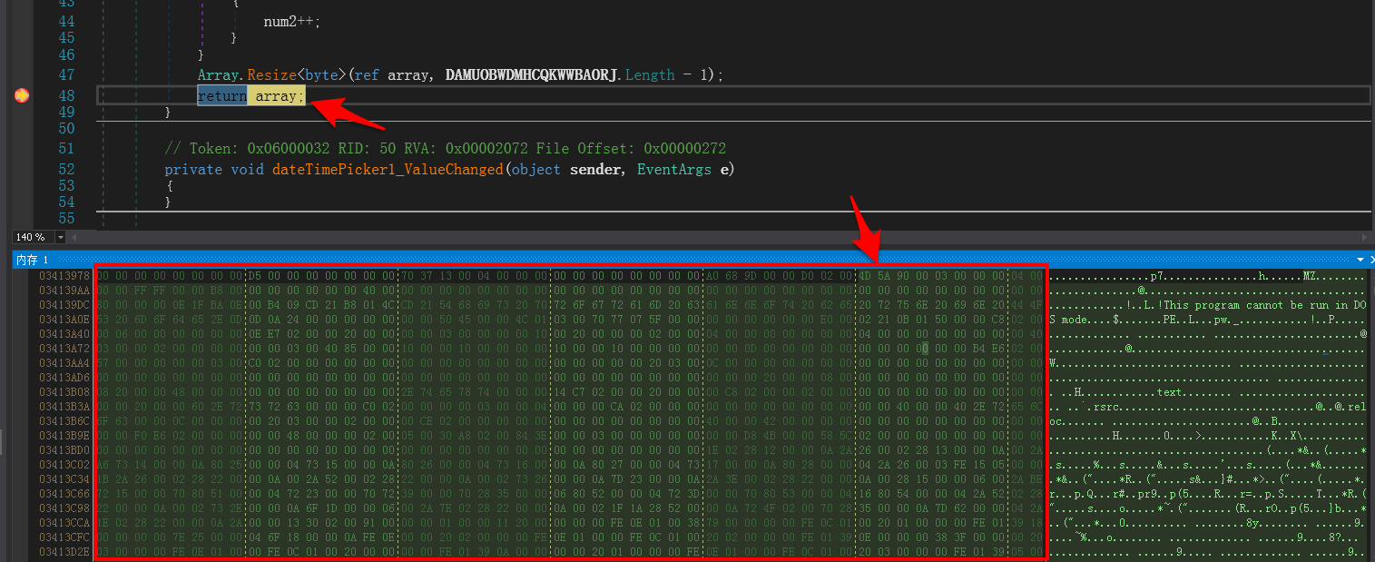Screen dimensions: 1375x562
Task: Click memory address 03413AA4
Action: 64,362
